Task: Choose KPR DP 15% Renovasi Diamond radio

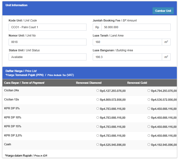Action: 98,127
